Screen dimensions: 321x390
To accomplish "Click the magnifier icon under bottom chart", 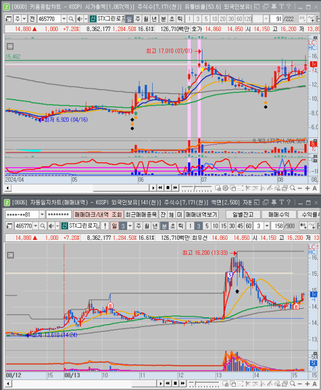I will [293, 384].
